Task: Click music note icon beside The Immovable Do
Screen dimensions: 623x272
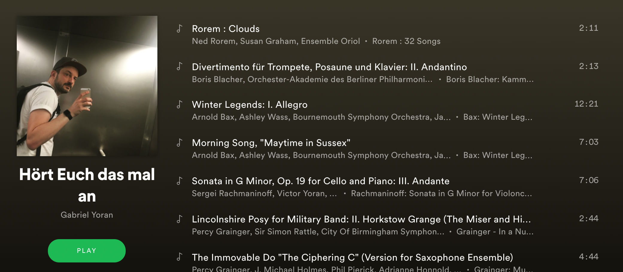Action: [179, 257]
